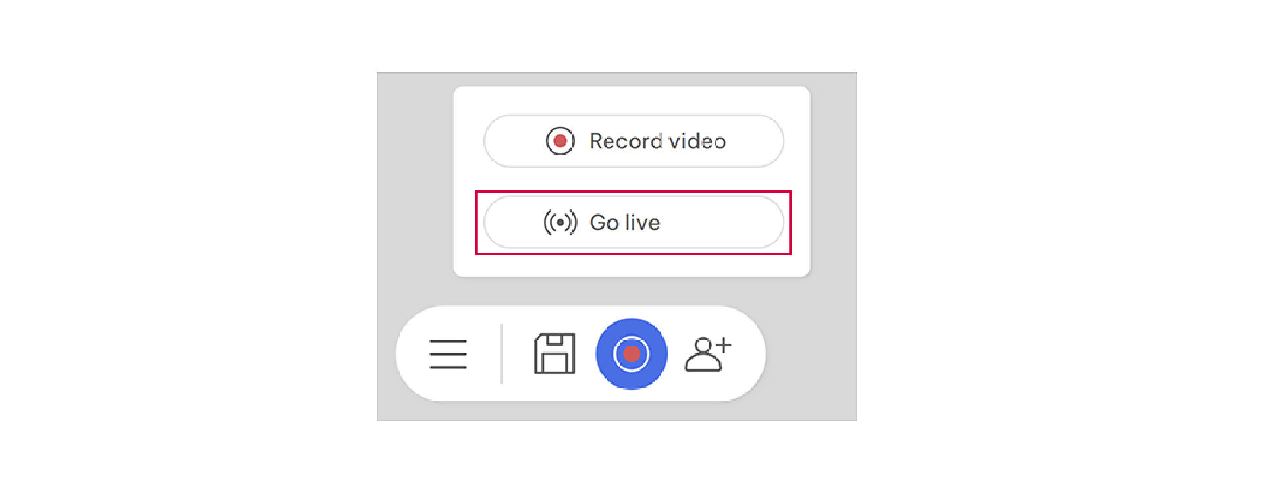This screenshot has height=487, width=1269.
Task: Click the red outline highlighting Go live
Action: [x=634, y=192]
